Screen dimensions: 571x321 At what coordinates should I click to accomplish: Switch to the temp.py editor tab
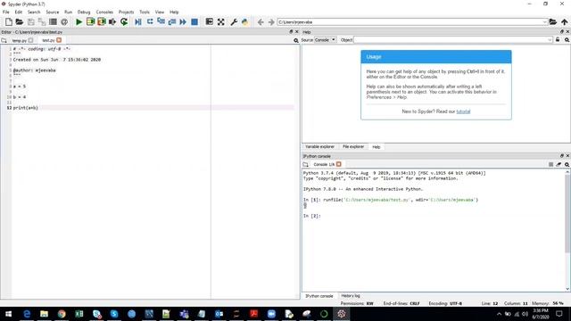point(19,40)
